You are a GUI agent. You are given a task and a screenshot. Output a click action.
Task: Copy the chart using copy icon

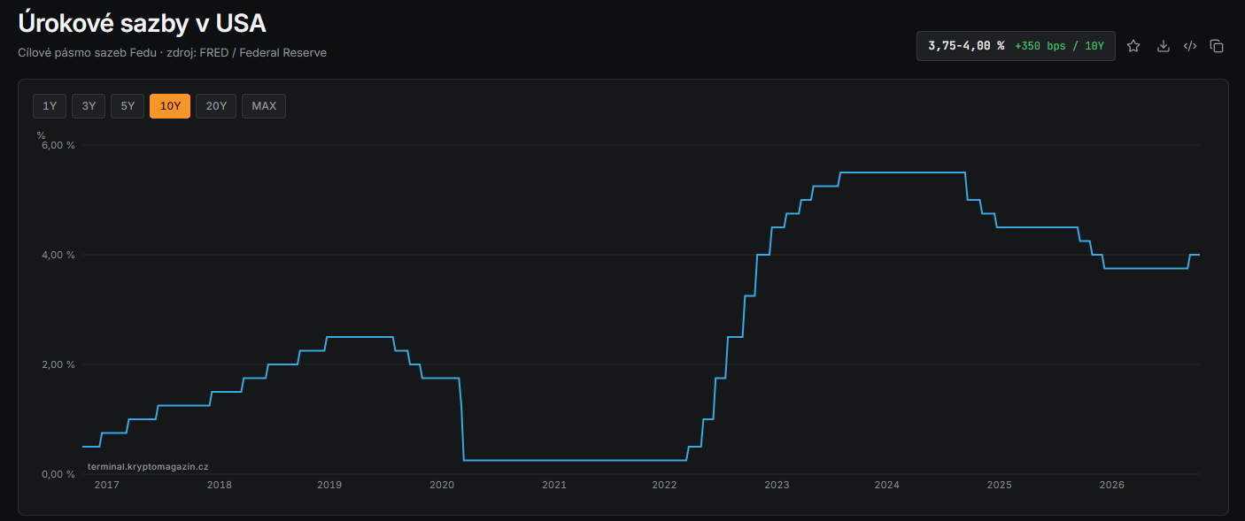click(x=1217, y=46)
